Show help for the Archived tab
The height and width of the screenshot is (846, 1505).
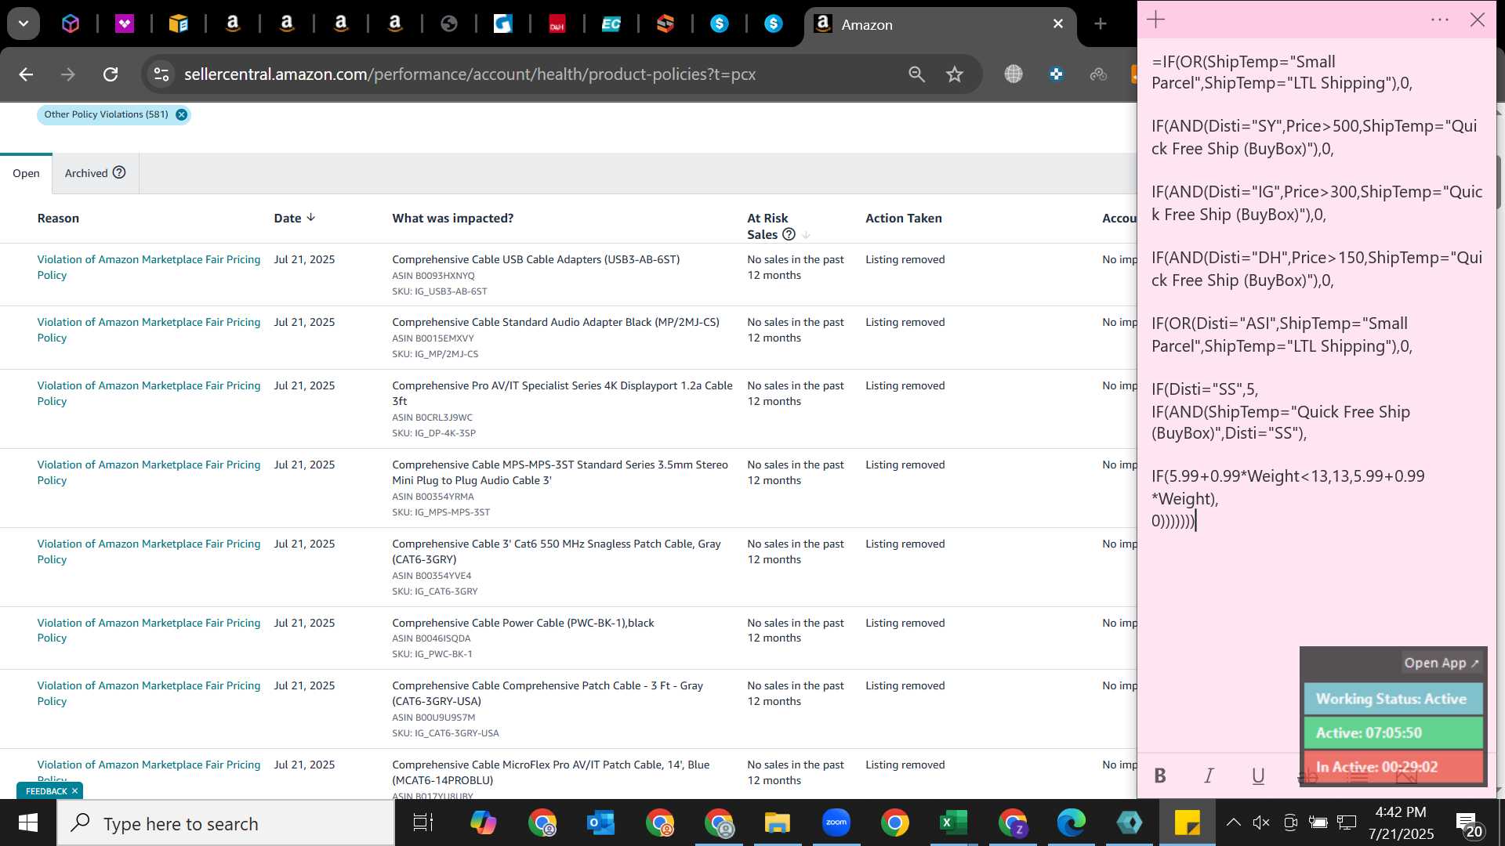coord(119,172)
